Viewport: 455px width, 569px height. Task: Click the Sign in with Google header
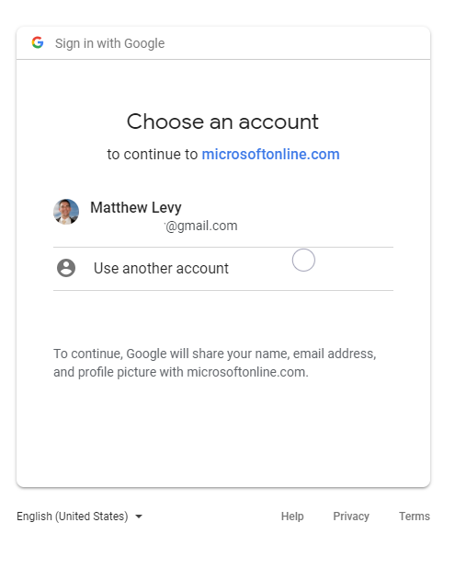tap(109, 43)
